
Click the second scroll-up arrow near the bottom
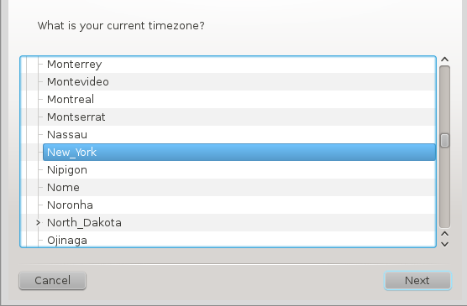point(444,234)
